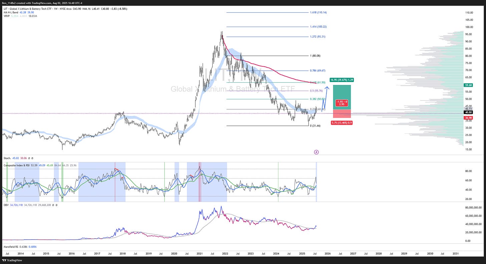The height and width of the screenshot is (264, 486).
Task: Click the 2014 time axis label
Action: coord(21,254)
